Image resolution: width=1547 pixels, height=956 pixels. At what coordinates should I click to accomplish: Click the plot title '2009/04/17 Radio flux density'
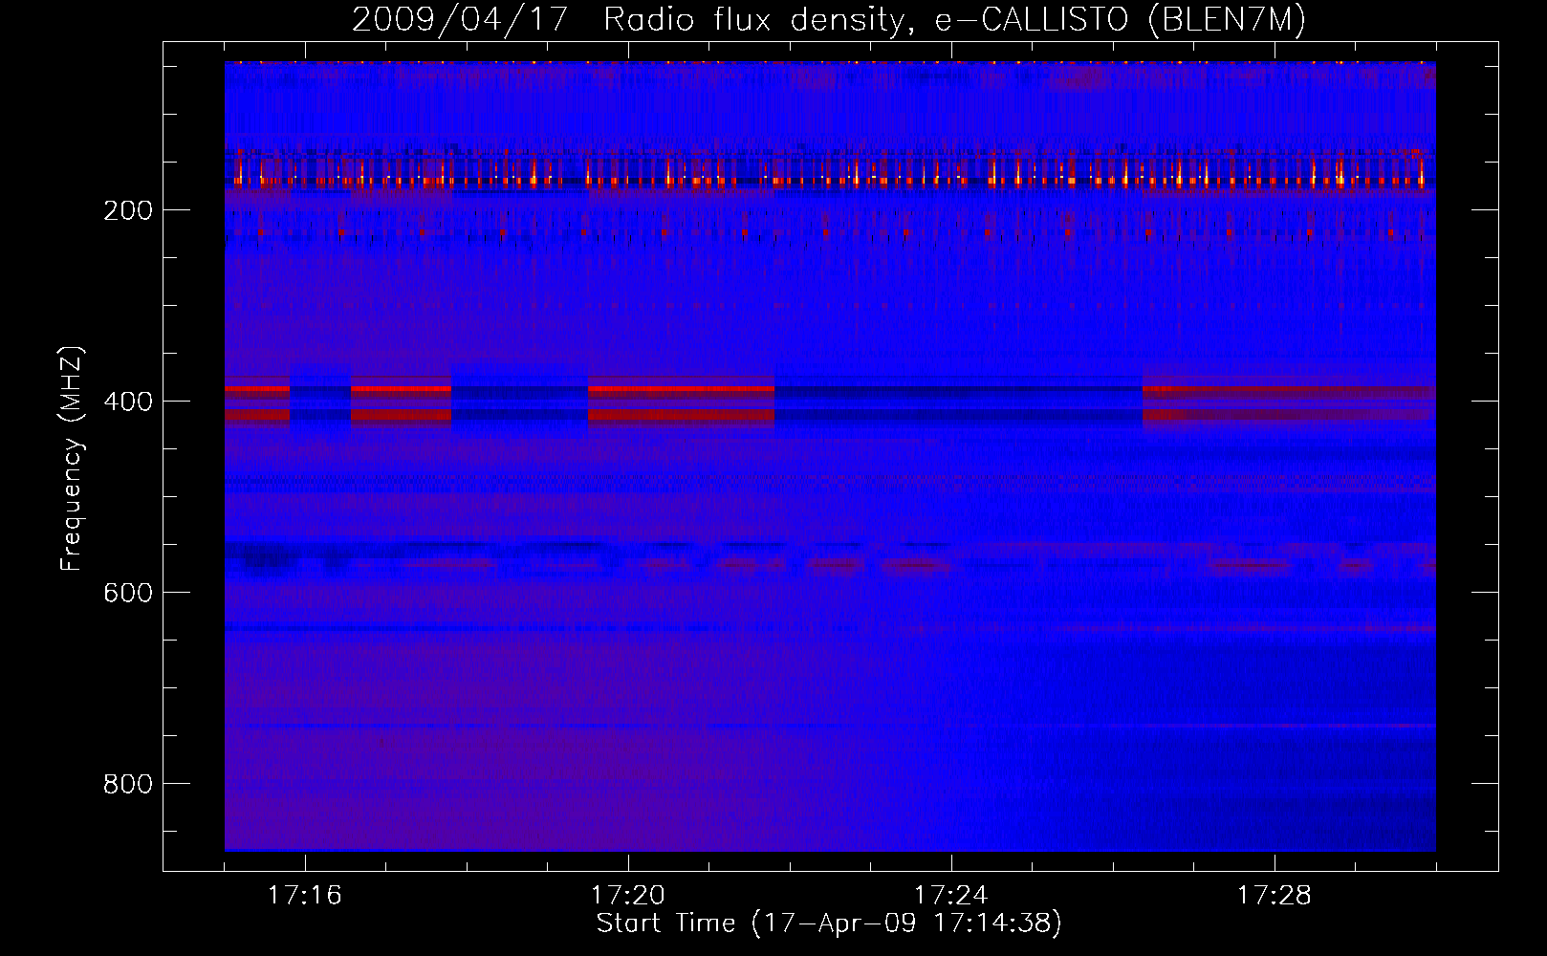tap(829, 20)
